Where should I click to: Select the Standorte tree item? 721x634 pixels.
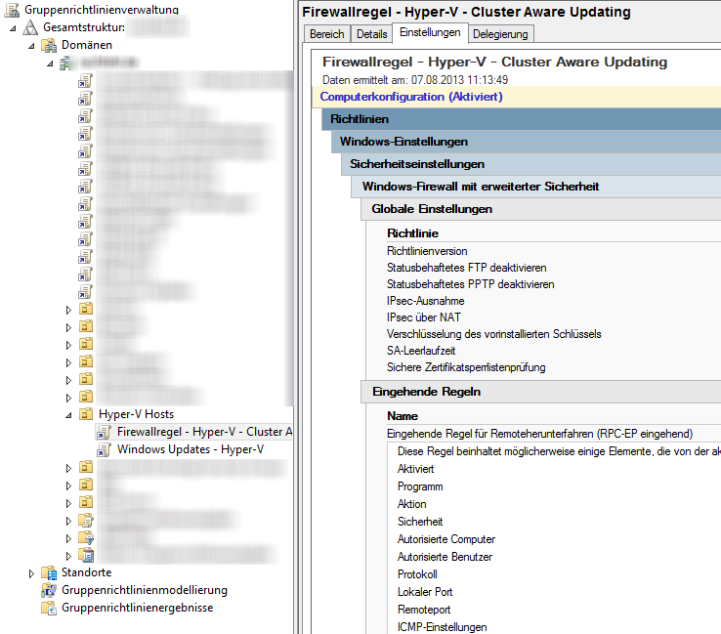pyautogui.click(x=86, y=572)
